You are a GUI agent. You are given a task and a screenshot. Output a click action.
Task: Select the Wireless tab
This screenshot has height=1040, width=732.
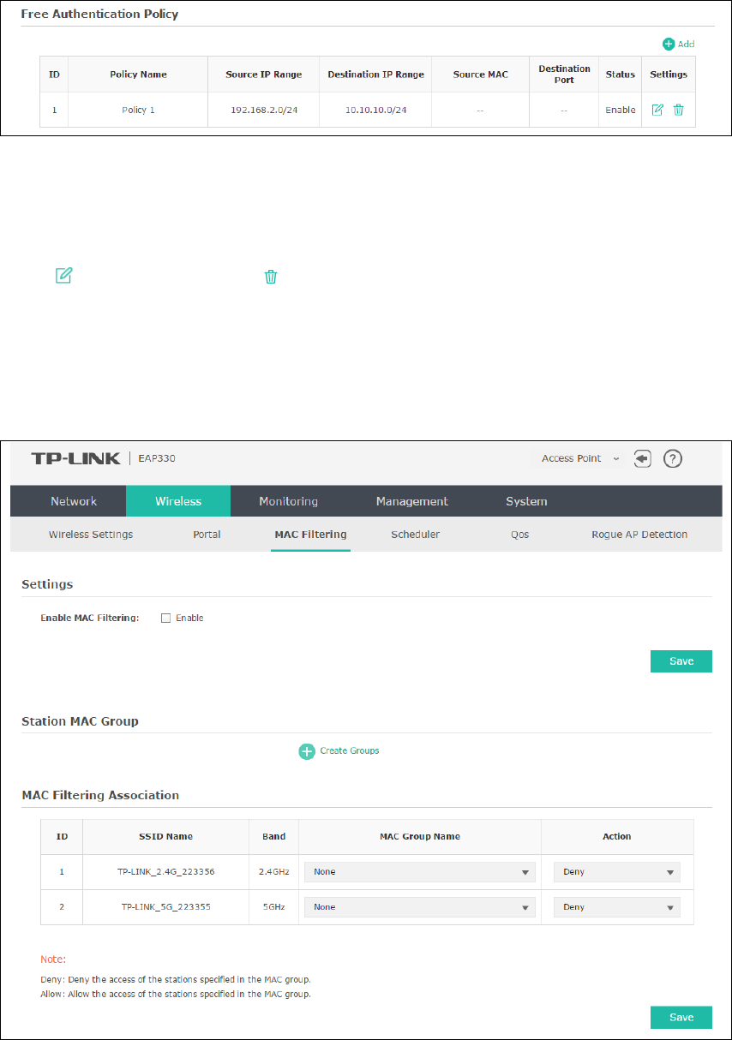pos(178,501)
